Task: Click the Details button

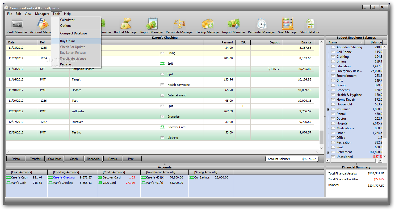Action: [x=113, y=159]
